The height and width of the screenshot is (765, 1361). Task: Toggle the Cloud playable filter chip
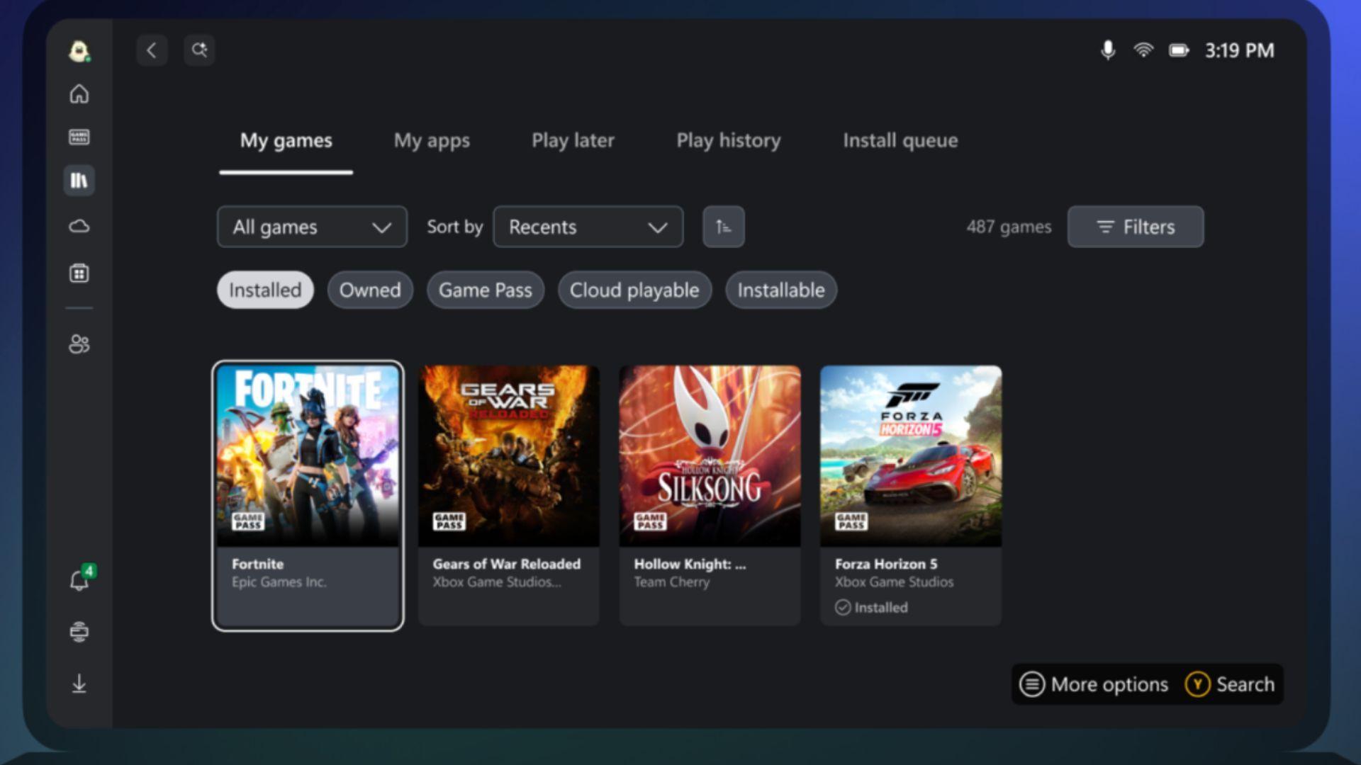coord(634,290)
